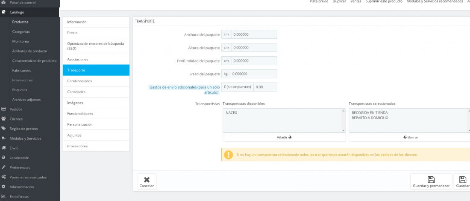
Task: Click the Localización globe icon
Action: [3, 158]
